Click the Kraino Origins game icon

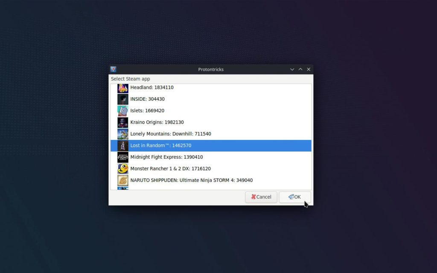123,122
